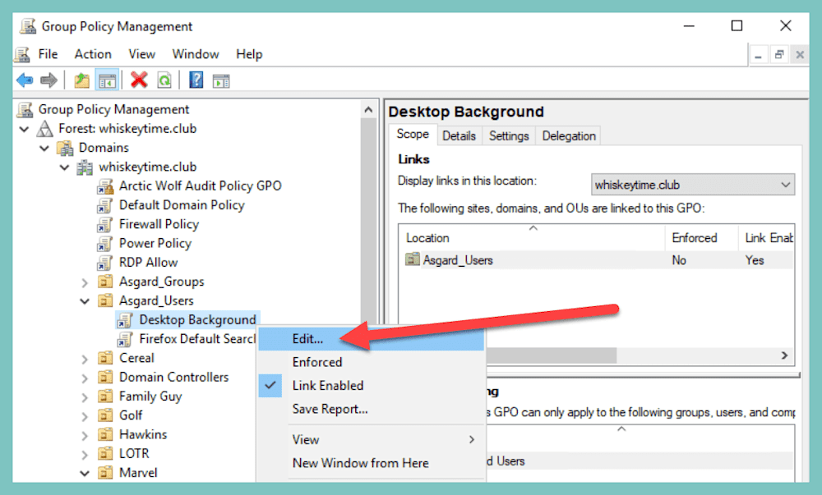Viewport: 822px width, 495px height.
Task: Click the Back navigation arrow icon
Action: click(24, 80)
